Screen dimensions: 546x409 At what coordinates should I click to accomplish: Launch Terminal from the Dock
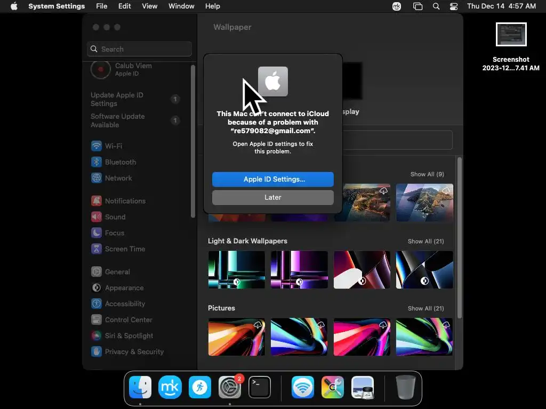pos(260,387)
